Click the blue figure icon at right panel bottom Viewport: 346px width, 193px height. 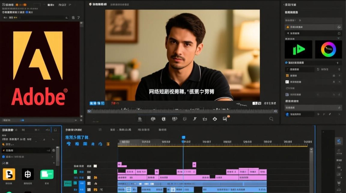[287, 114]
